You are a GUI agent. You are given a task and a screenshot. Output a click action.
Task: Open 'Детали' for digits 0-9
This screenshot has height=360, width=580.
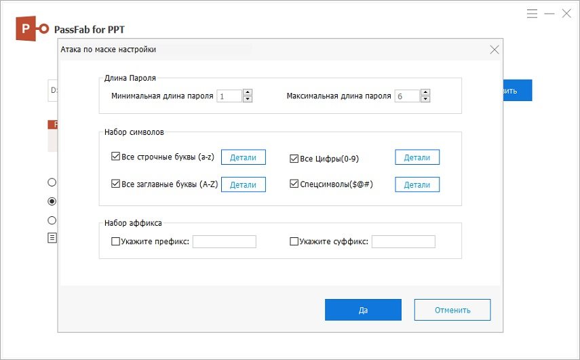[417, 157]
